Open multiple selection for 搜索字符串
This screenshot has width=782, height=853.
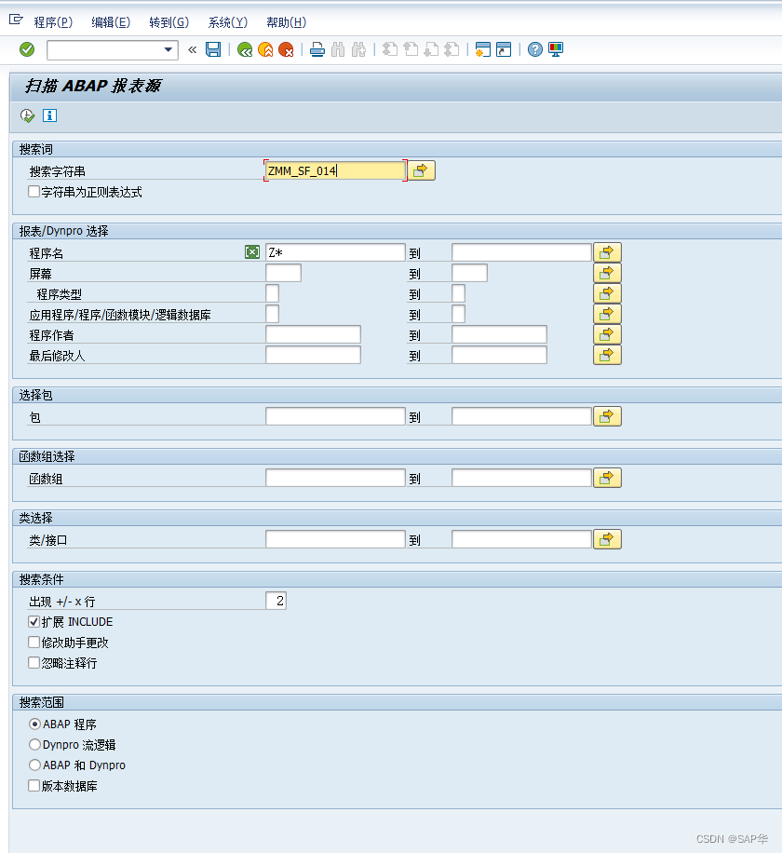[x=421, y=169]
